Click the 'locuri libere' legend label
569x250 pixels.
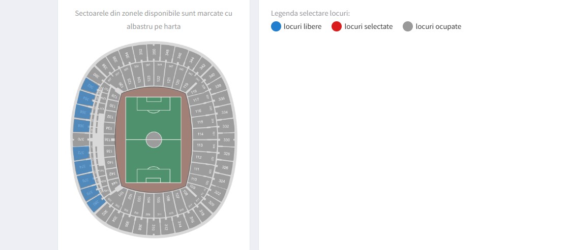pos(303,26)
